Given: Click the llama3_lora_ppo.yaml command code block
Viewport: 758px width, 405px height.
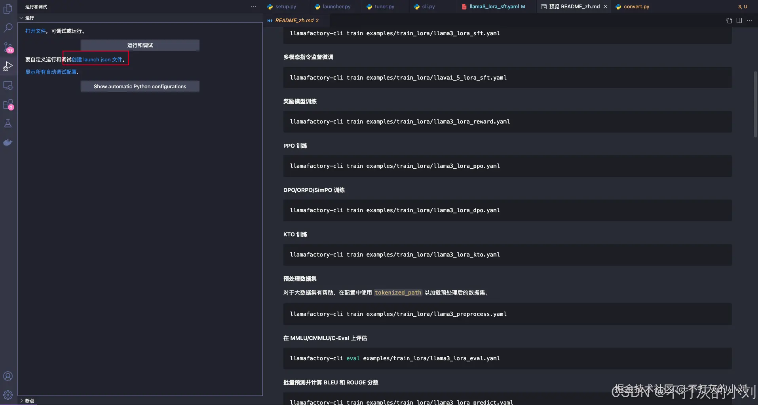Looking at the screenshot, I should [507, 166].
